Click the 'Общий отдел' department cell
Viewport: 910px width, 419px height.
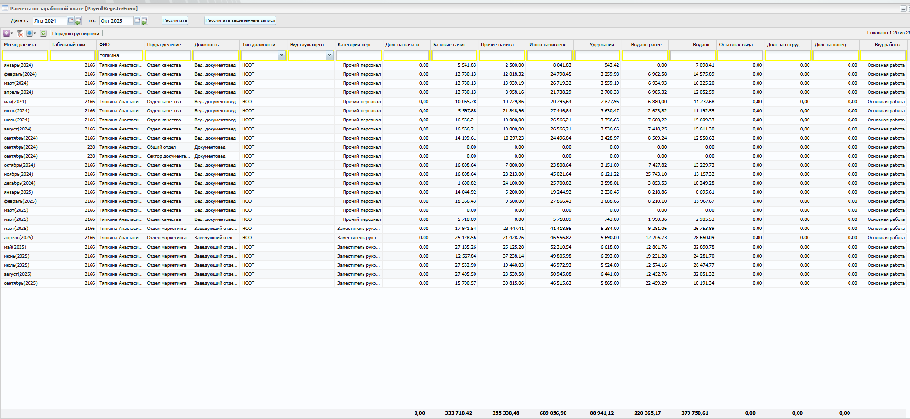click(x=168, y=147)
